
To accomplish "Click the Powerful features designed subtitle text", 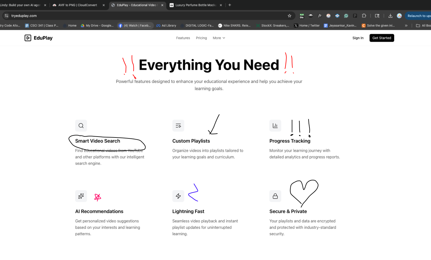I will (209, 85).
